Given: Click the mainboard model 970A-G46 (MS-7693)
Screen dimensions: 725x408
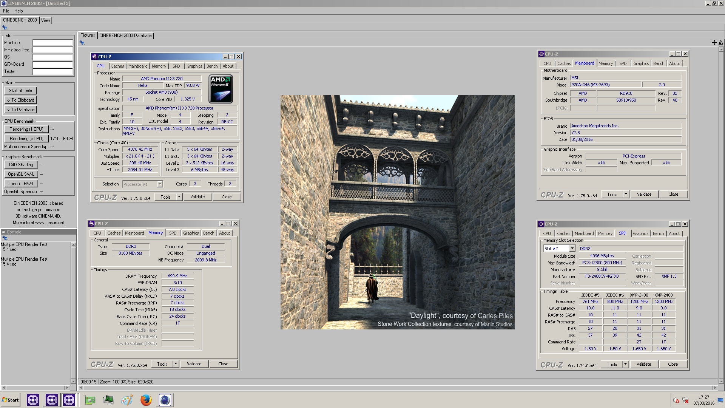Looking at the screenshot, I should click(x=605, y=85).
